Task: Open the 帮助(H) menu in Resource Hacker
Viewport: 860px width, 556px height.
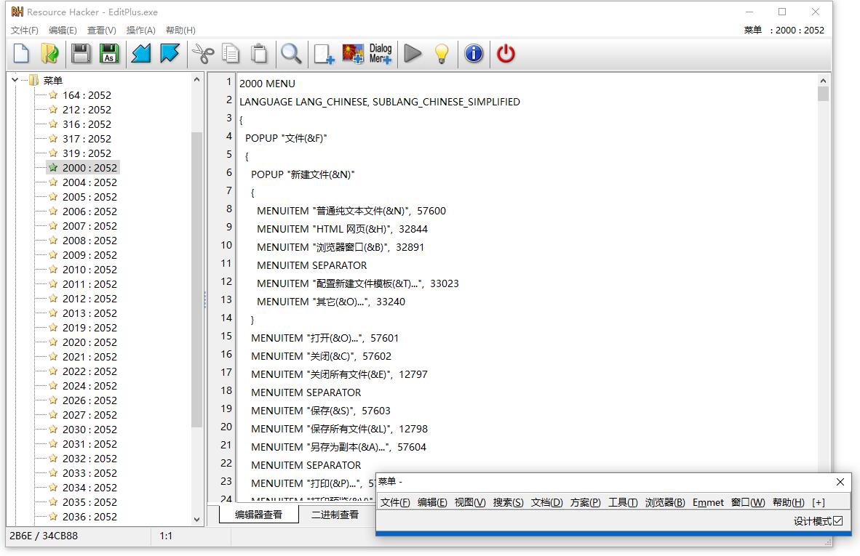Action: [180, 30]
